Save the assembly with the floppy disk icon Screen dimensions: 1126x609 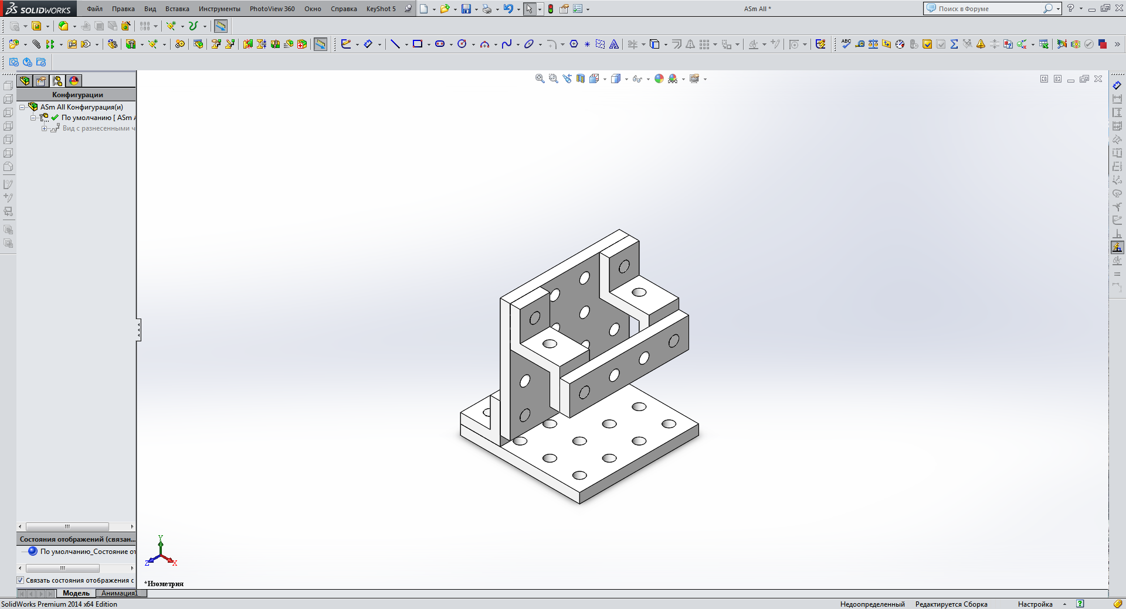466,9
